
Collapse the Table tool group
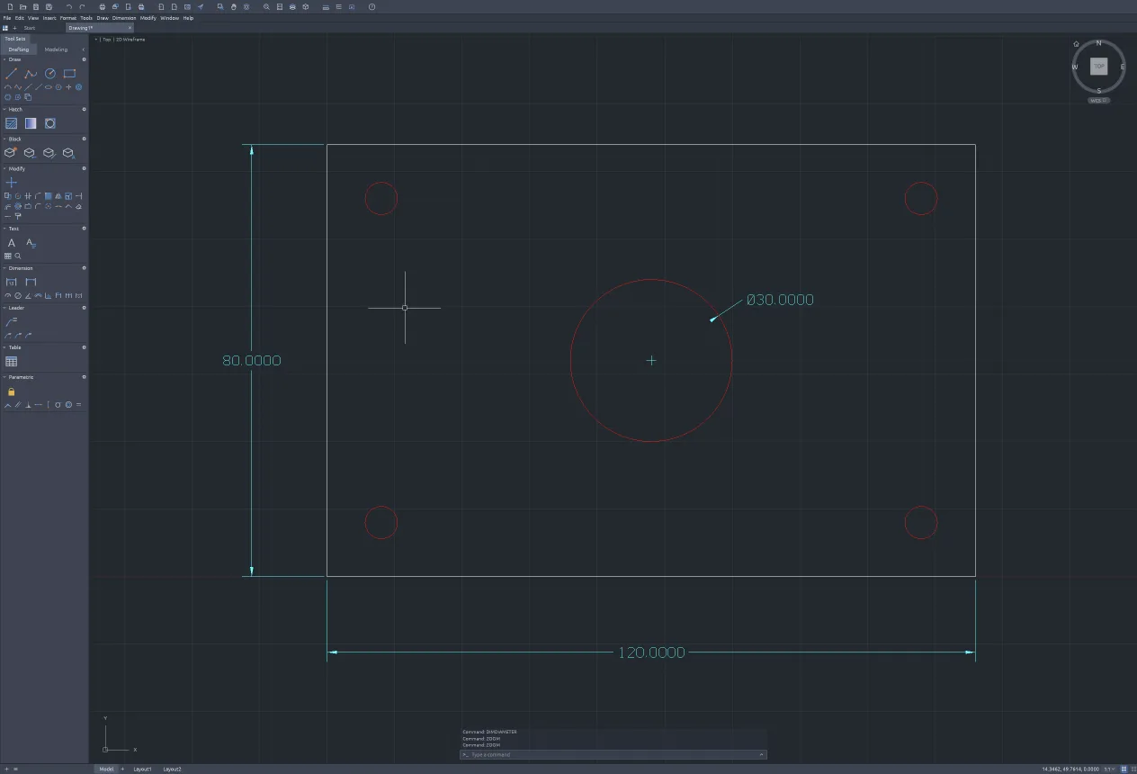click(x=4, y=347)
